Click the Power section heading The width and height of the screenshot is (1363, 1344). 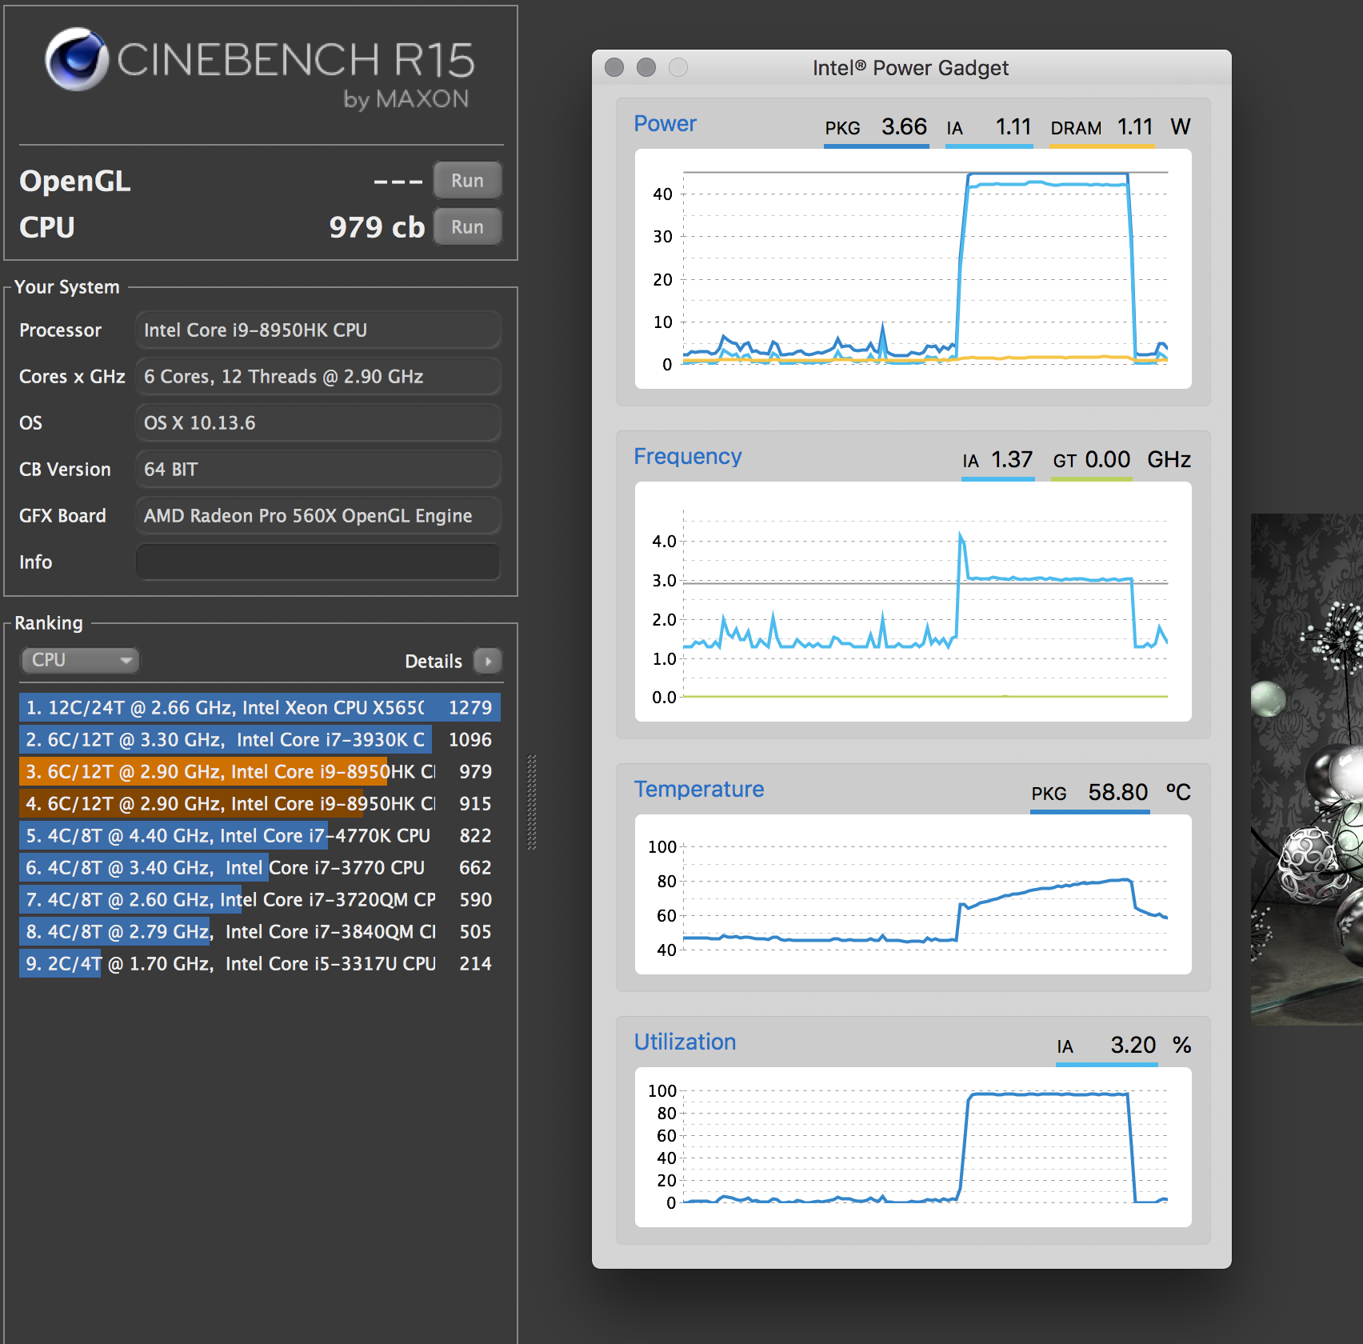[665, 124]
